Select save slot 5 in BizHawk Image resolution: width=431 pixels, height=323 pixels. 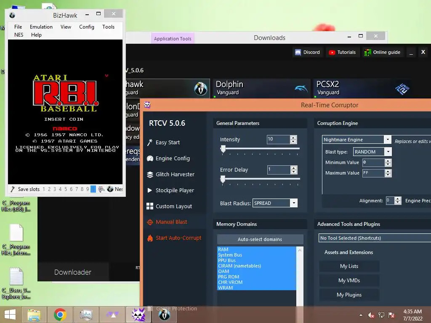click(66, 189)
